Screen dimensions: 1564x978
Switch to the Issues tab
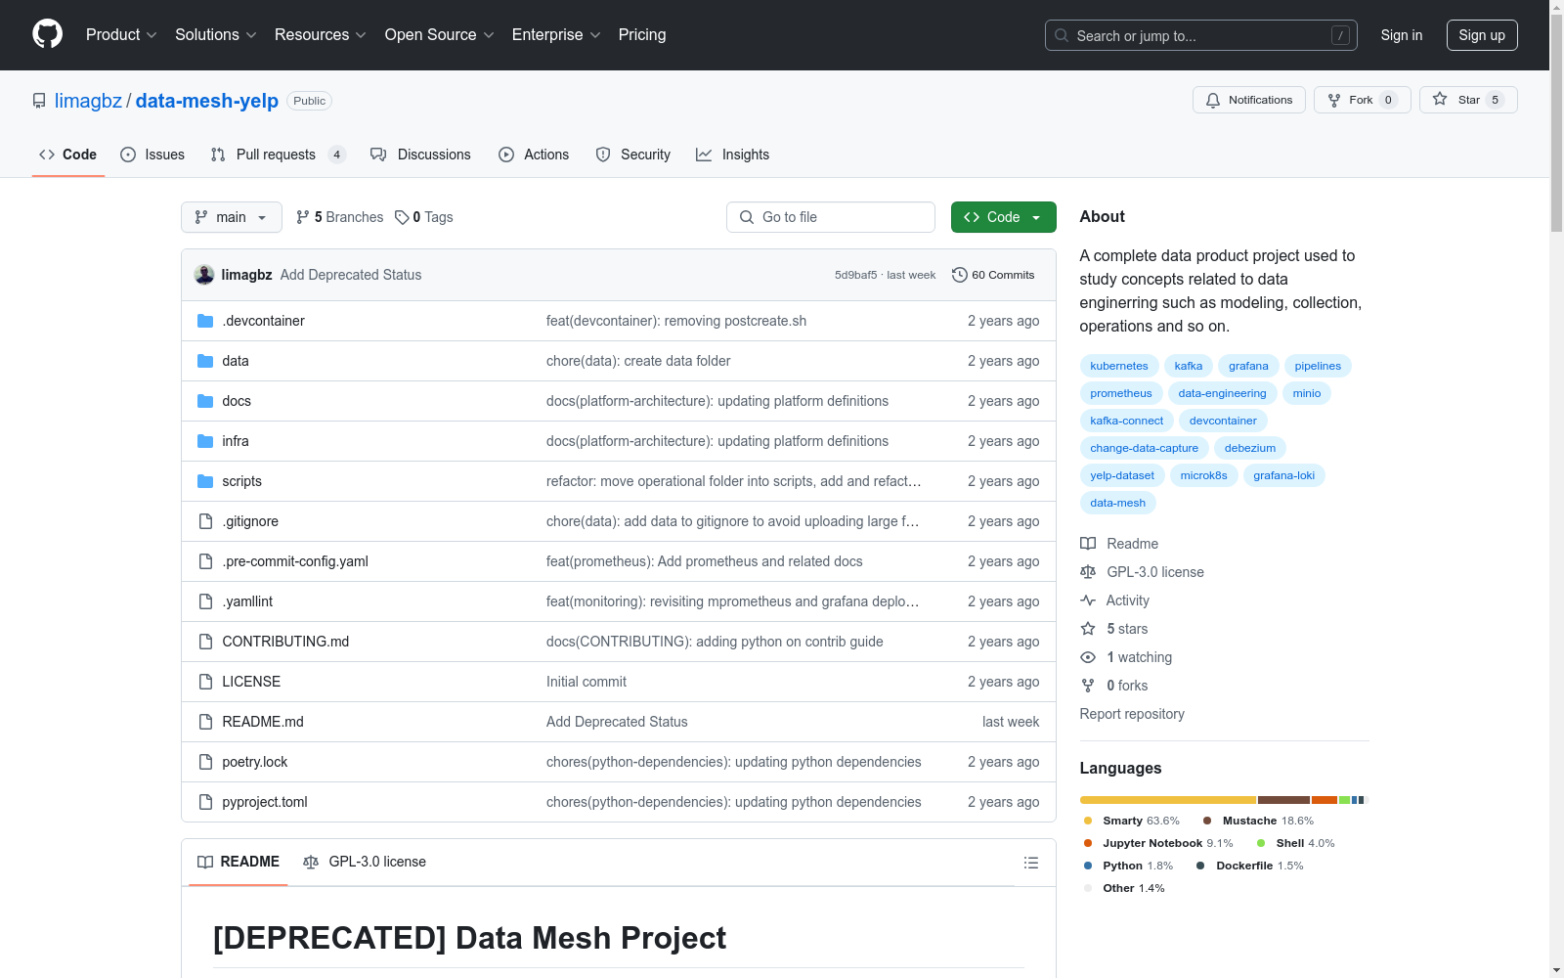152,155
